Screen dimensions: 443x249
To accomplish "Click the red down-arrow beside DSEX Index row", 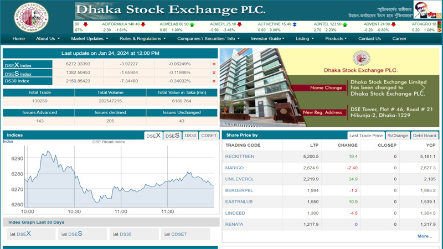I will tap(214, 64).
